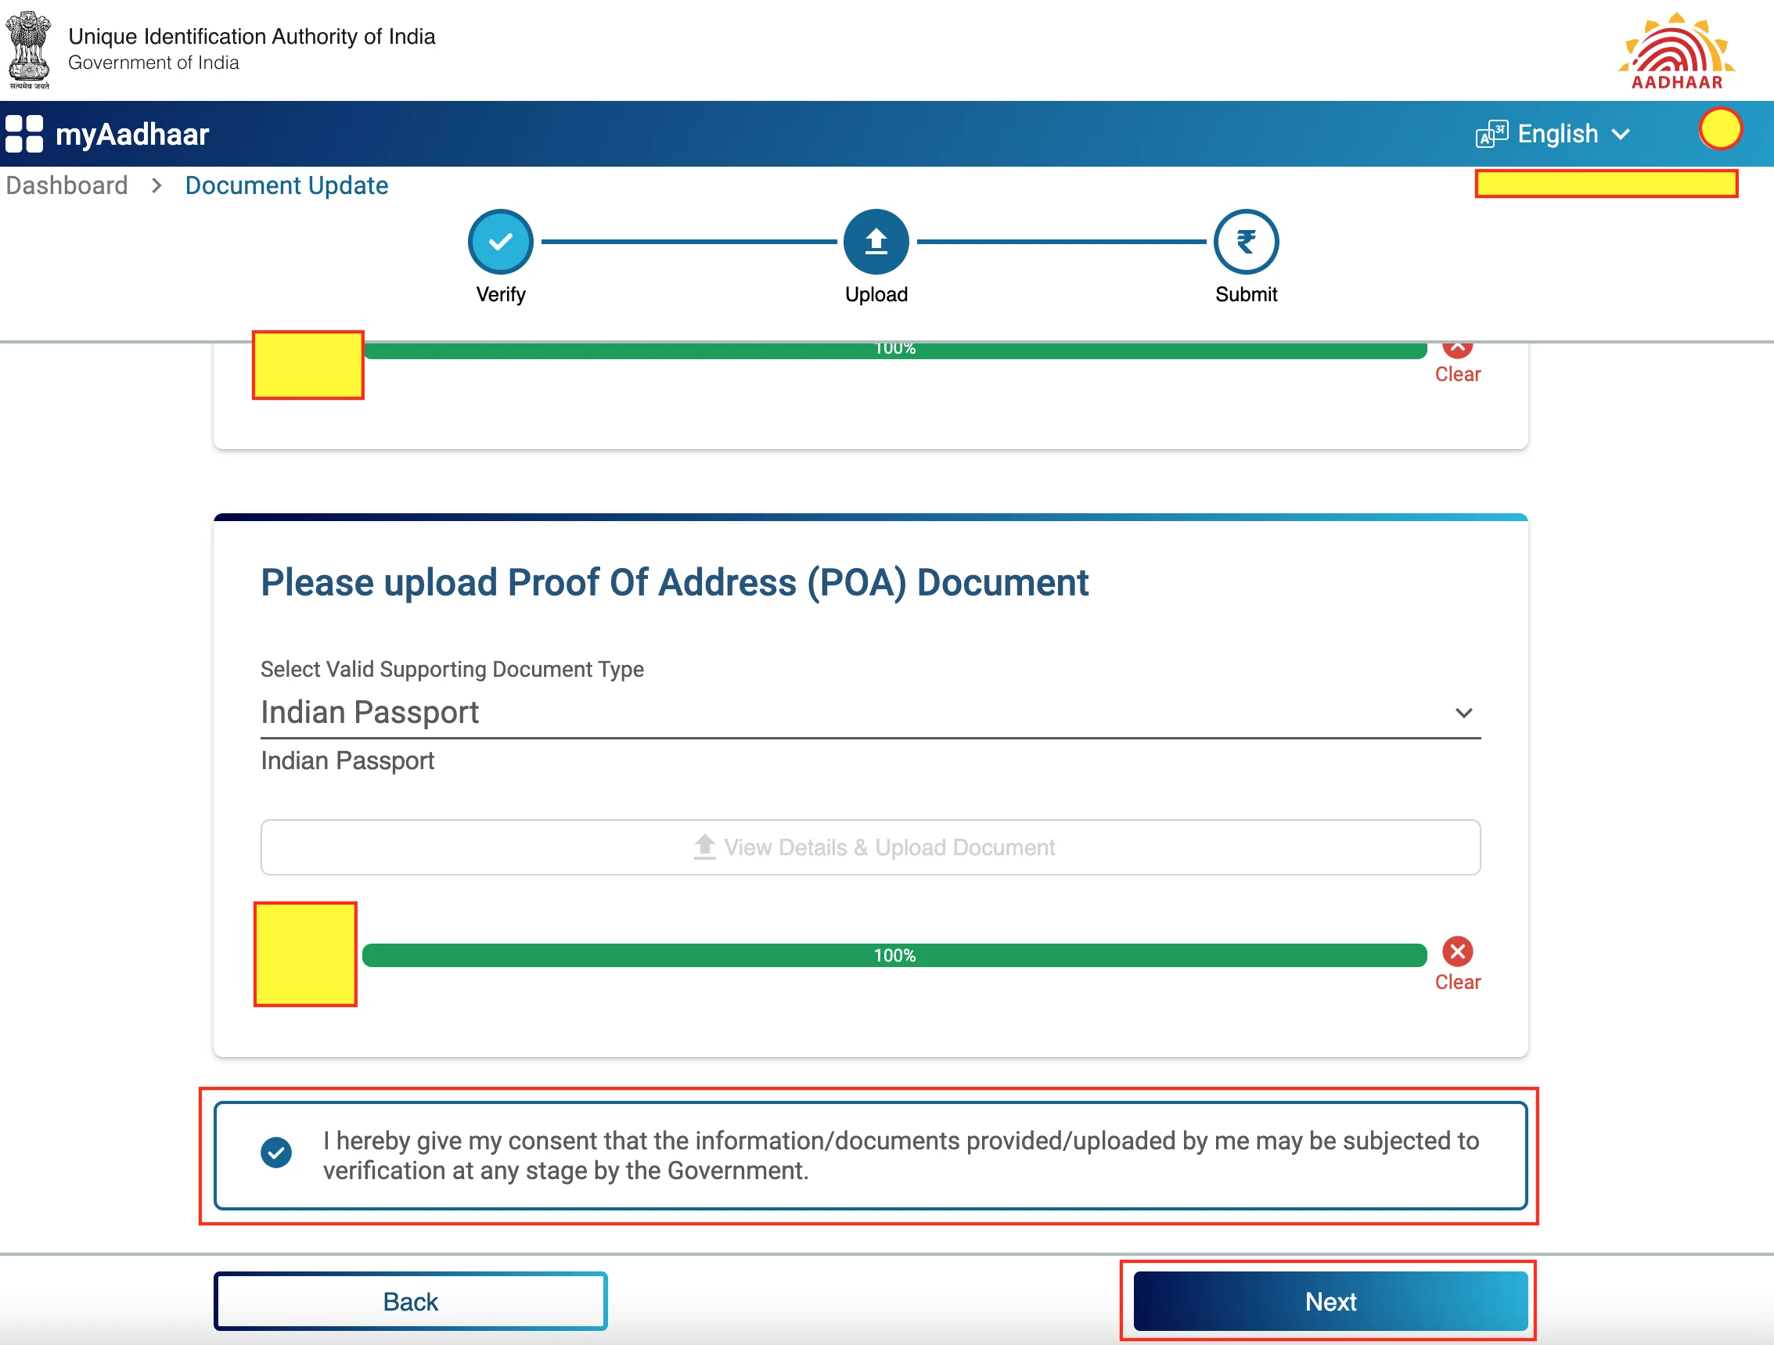Click the Dashboard breadcrumb menu item
1774x1345 pixels.
[67, 185]
